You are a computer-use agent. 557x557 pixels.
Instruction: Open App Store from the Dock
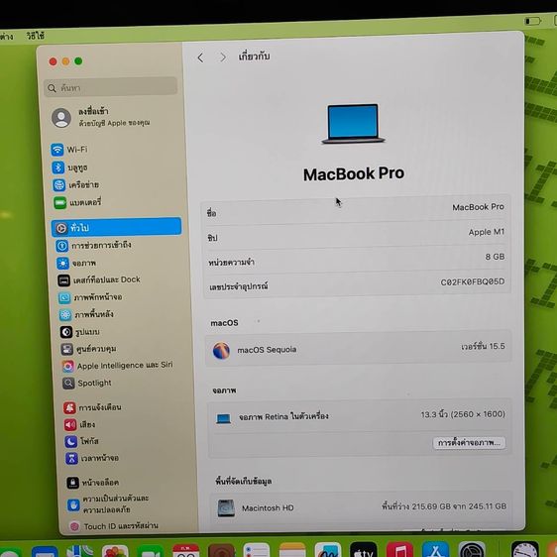pyautogui.click(x=435, y=550)
